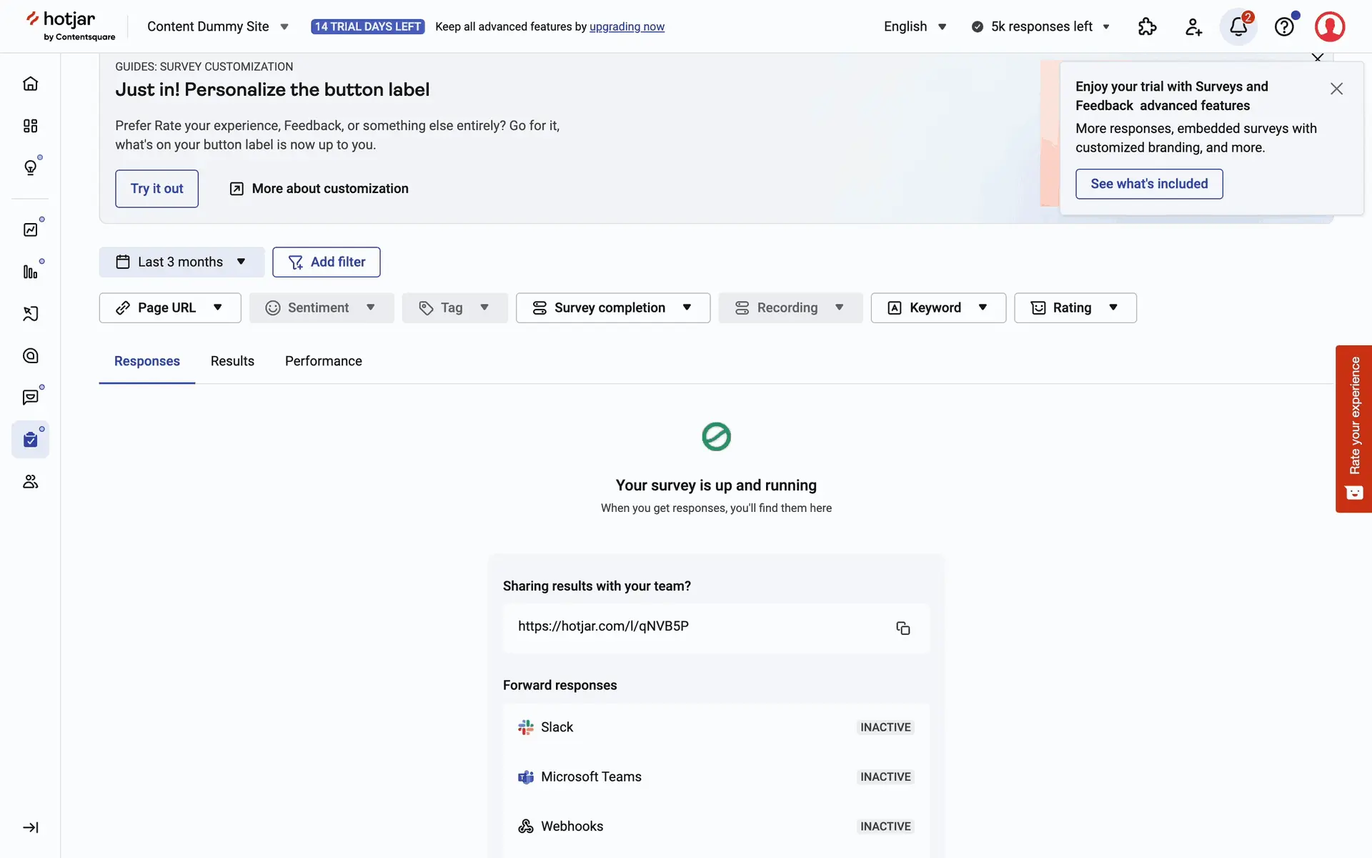This screenshot has width=1372, height=858.
Task: Follow the upgrading now link
Action: [627, 26]
